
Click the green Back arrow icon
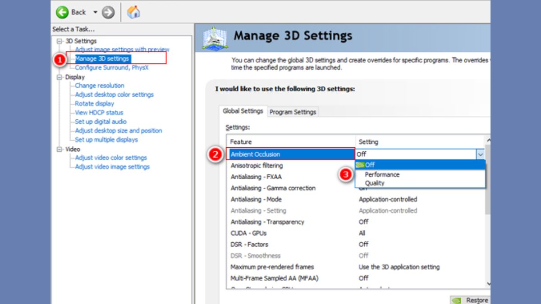(63, 12)
